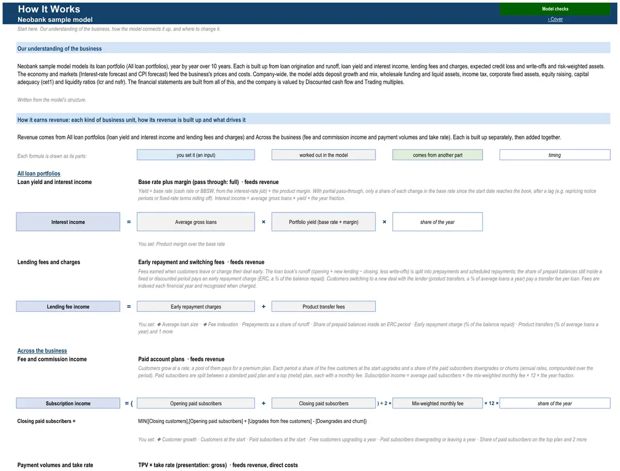
Task: Click the Portfolio yield (base rate + margin) box
Action: pyautogui.click(x=323, y=222)
